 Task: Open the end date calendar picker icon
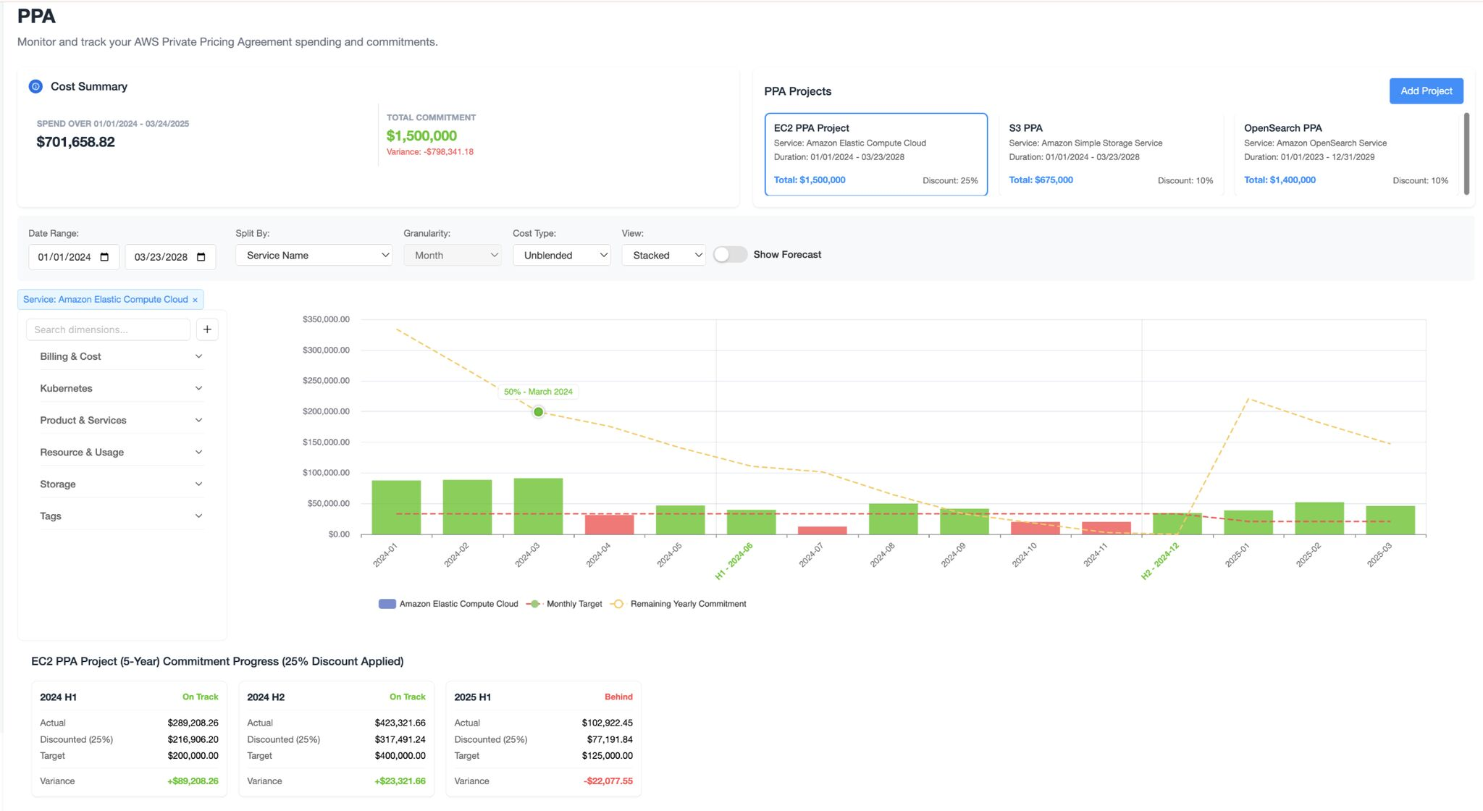click(201, 257)
